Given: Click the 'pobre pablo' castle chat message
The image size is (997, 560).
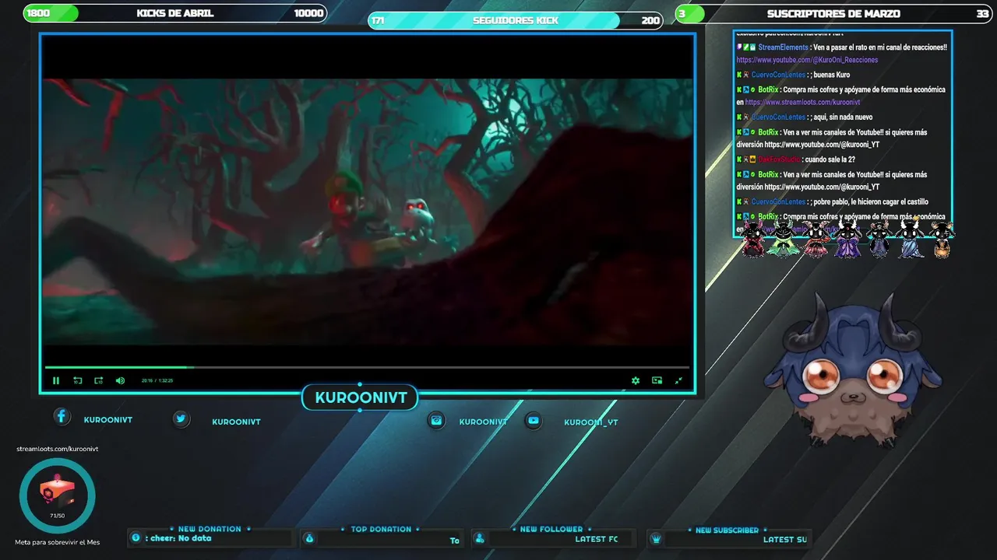Looking at the screenshot, I should coord(871,202).
